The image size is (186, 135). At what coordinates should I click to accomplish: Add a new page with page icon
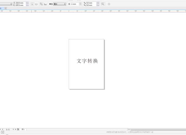(18, 130)
